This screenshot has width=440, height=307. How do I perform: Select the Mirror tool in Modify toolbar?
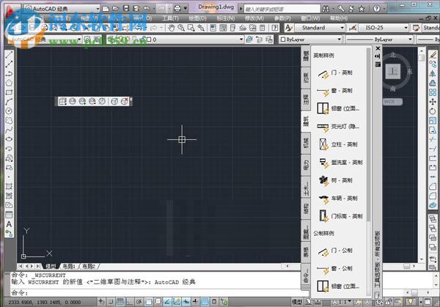pos(433,73)
